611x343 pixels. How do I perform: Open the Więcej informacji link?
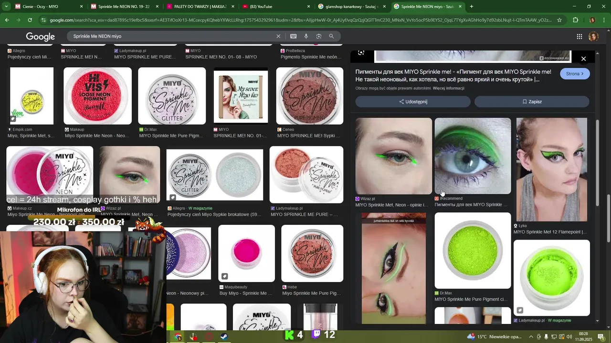pyautogui.click(x=448, y=88)
